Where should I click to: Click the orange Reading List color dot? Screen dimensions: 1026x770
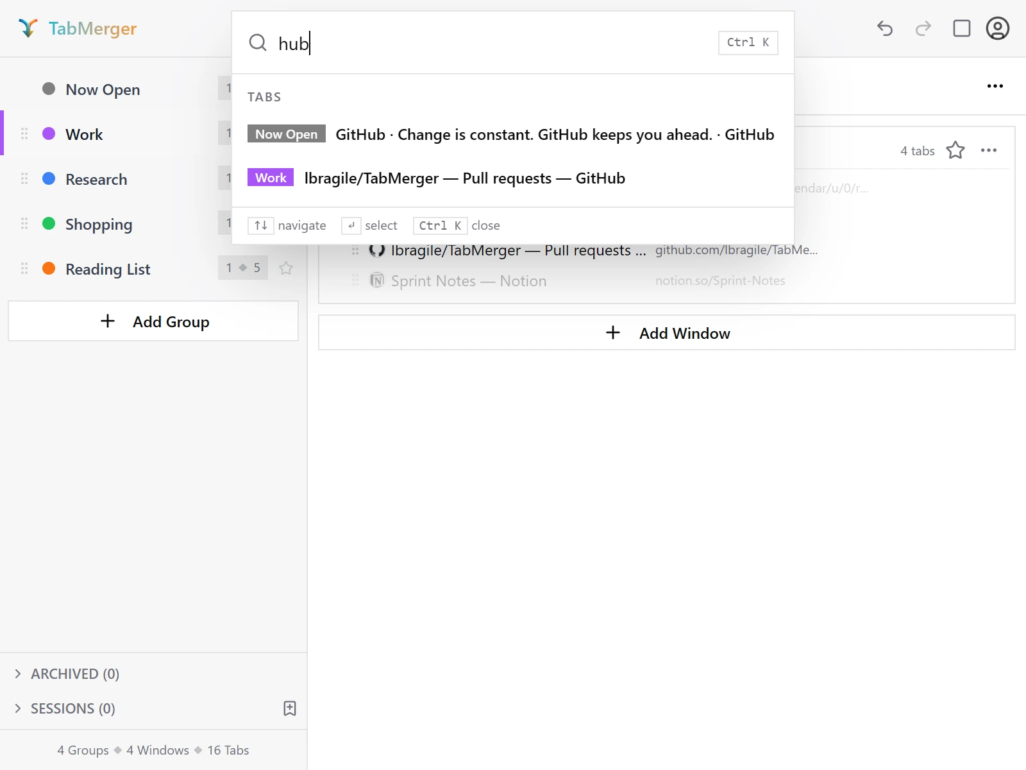tap(49, 268)
